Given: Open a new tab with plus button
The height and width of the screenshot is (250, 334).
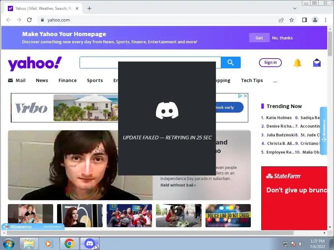Looking at the screenshot, I should coord(89,8).
